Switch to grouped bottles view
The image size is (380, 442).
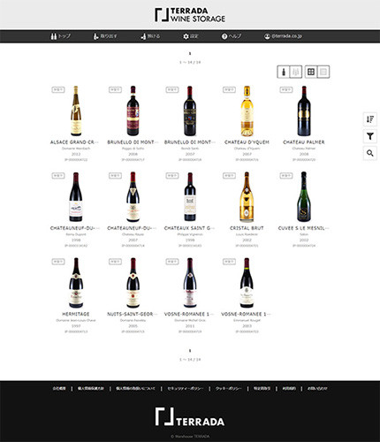296,72
